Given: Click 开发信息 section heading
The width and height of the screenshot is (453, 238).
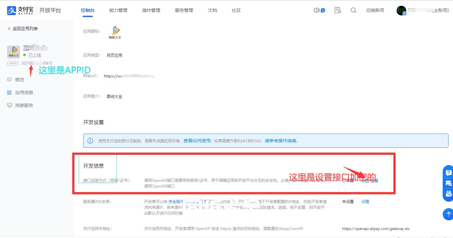Looking at the screenshot, I should [x=94, y=166].
